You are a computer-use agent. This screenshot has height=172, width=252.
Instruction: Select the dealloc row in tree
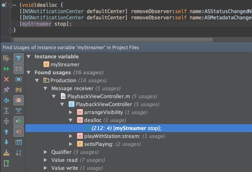[138, 120]
